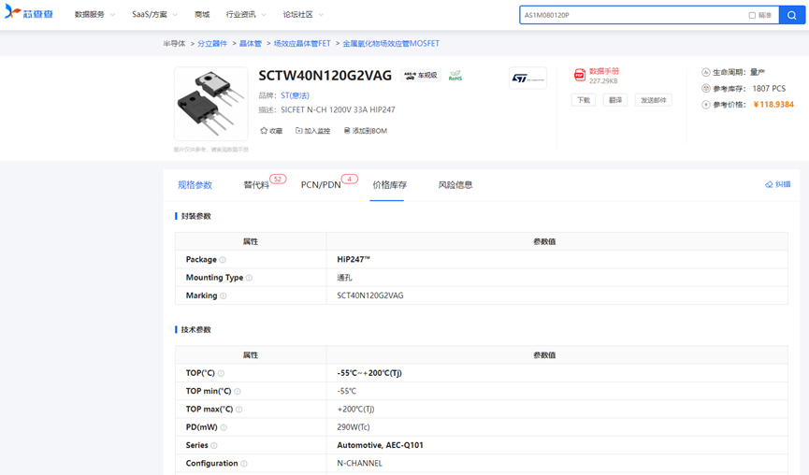
Task: Click the 芯查查 site logo
Action: click(x=29, y=12)
